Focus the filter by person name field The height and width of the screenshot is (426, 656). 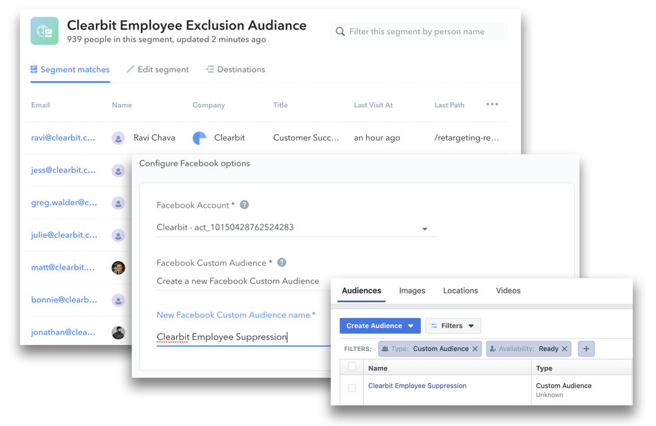click(x=419, y=32)
